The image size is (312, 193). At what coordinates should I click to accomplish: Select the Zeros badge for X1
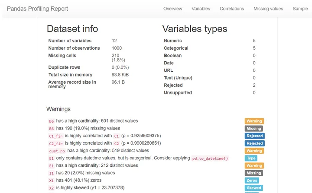[x=252, y=180]
